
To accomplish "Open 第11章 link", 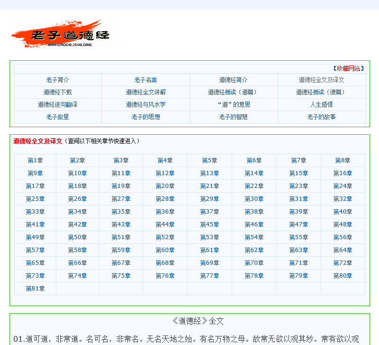I will click(121, 173).
